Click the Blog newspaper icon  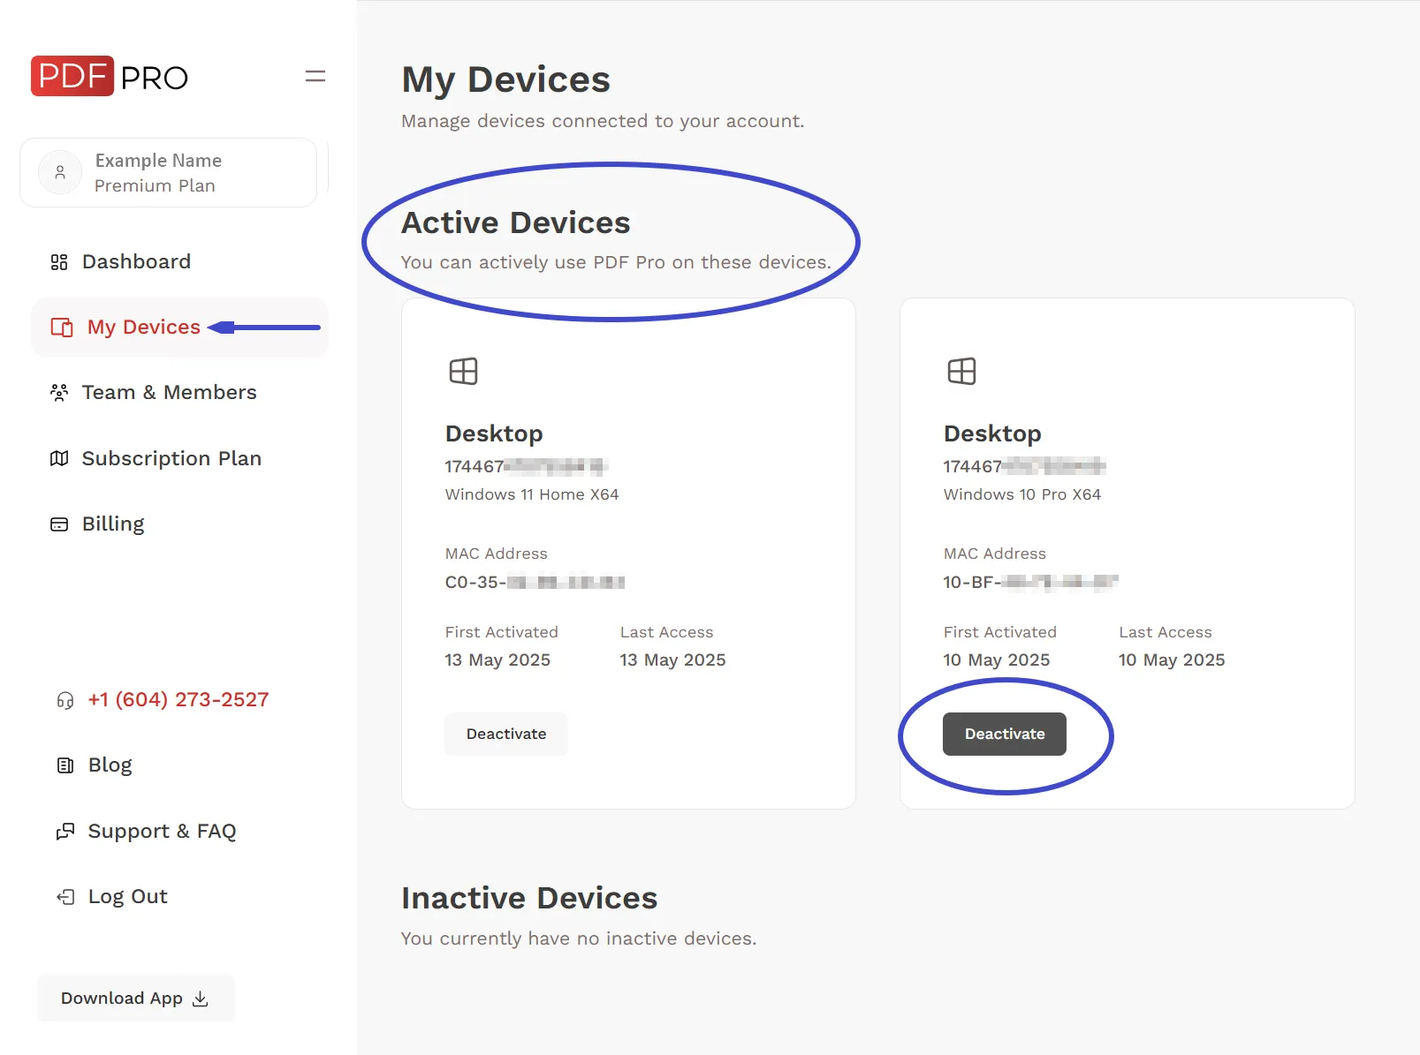pos(65,765)
